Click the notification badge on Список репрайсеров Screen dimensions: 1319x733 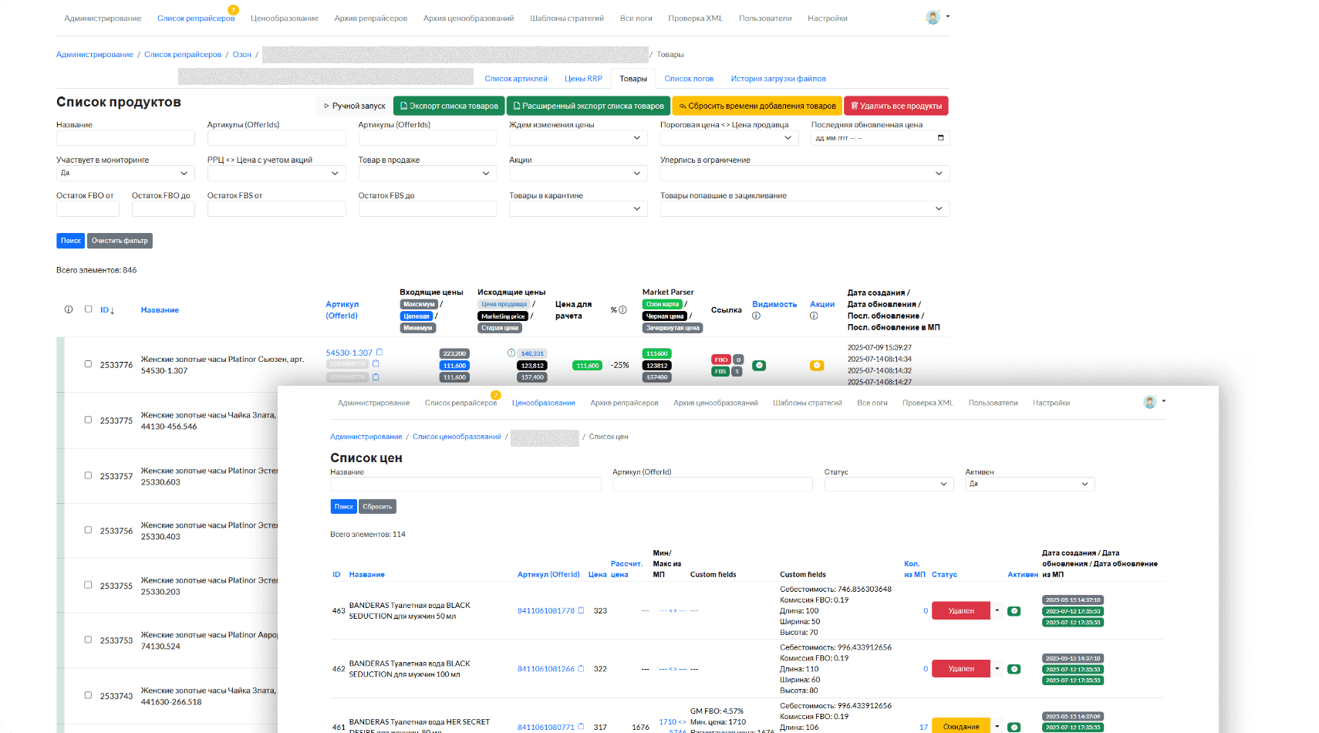pos(233,10)
